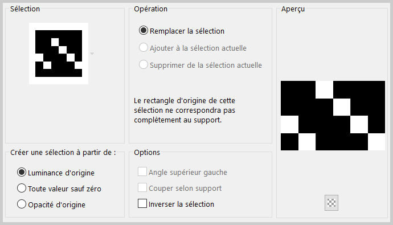The height and width of the screenshot is (225, 393).
Task: Click the Aperçu black and white preview image
Action: coord(333,116)
